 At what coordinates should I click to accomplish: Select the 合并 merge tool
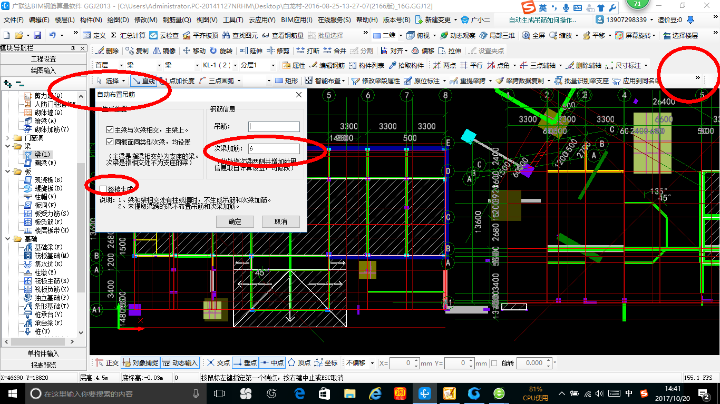pyautogui.click(x=335, y=50)
